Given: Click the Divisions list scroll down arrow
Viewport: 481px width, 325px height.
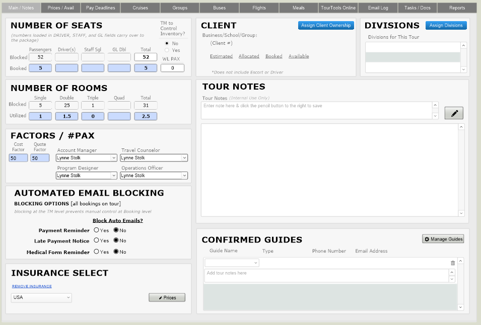Looking at the screenshot, I should [x=463, y=69].
